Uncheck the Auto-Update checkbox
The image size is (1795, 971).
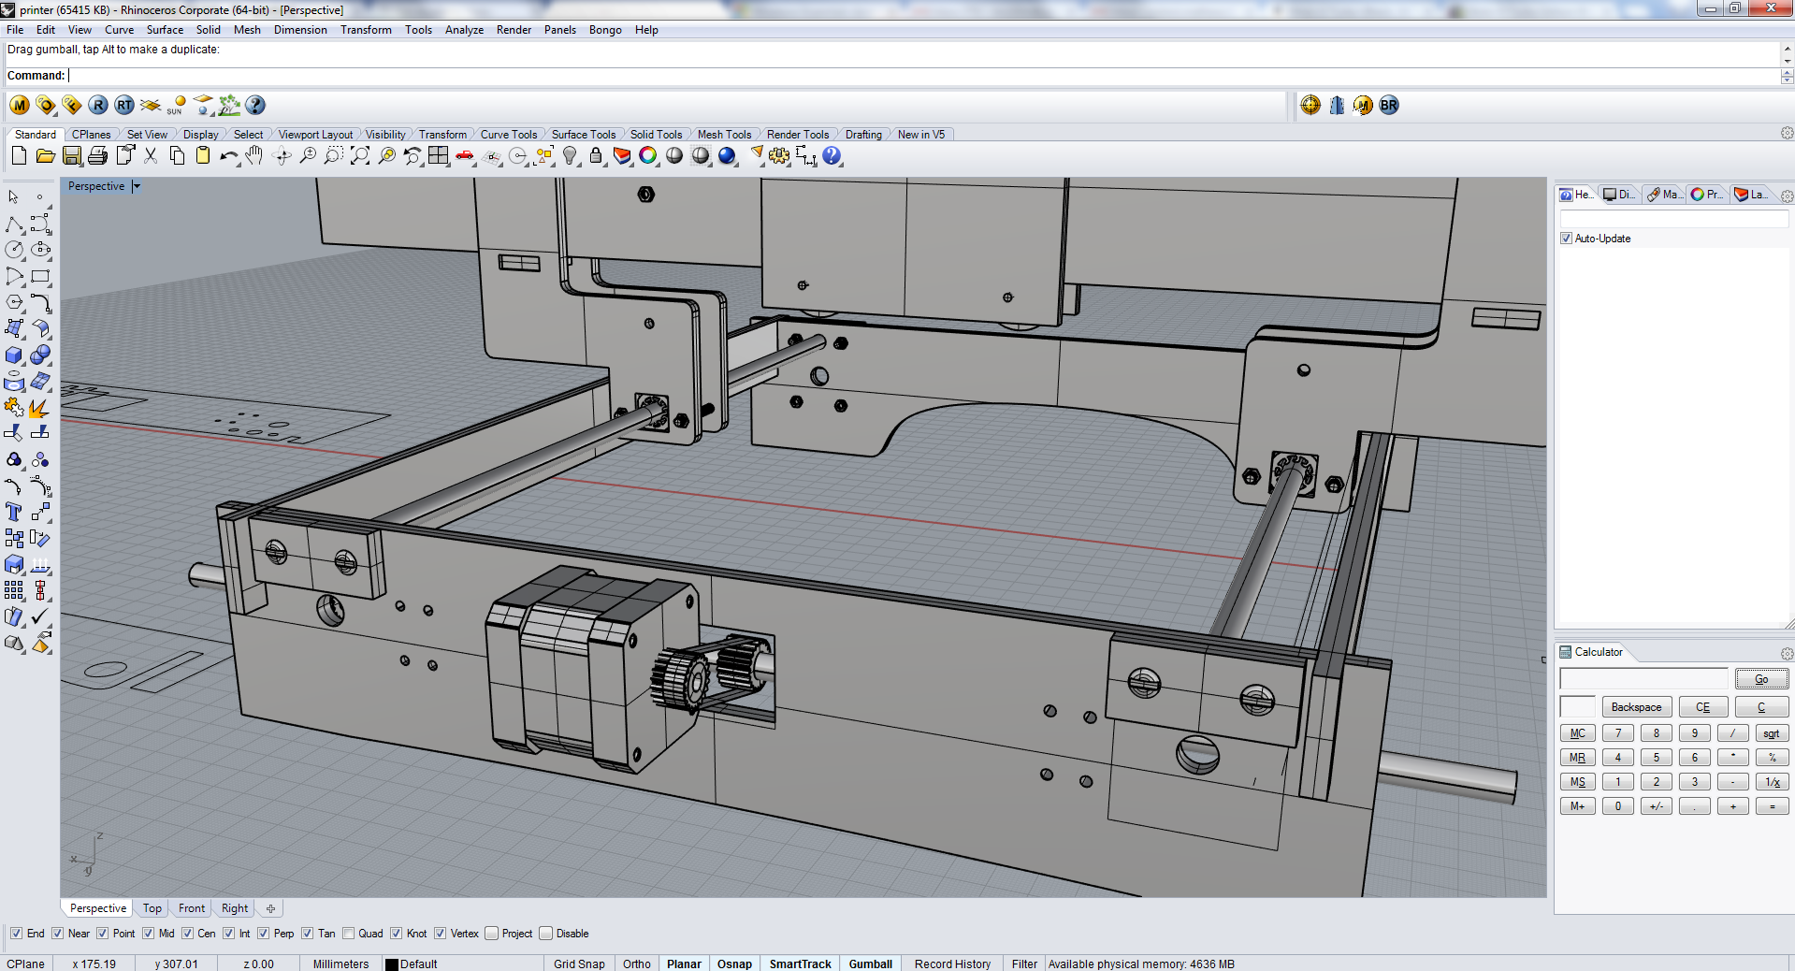[1567, 239]
